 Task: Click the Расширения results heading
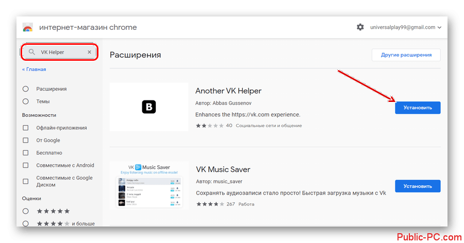tap(135, 55)
